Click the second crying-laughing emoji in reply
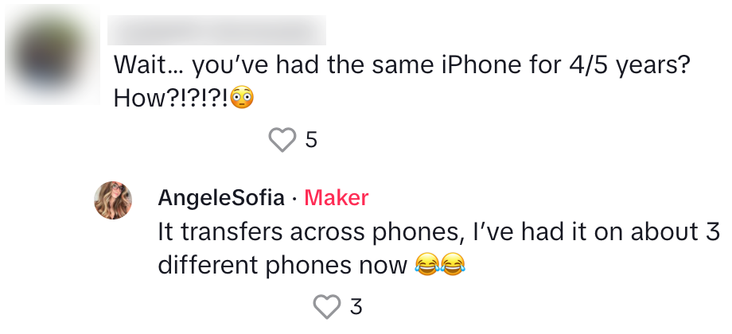 (x=452, y=265)
